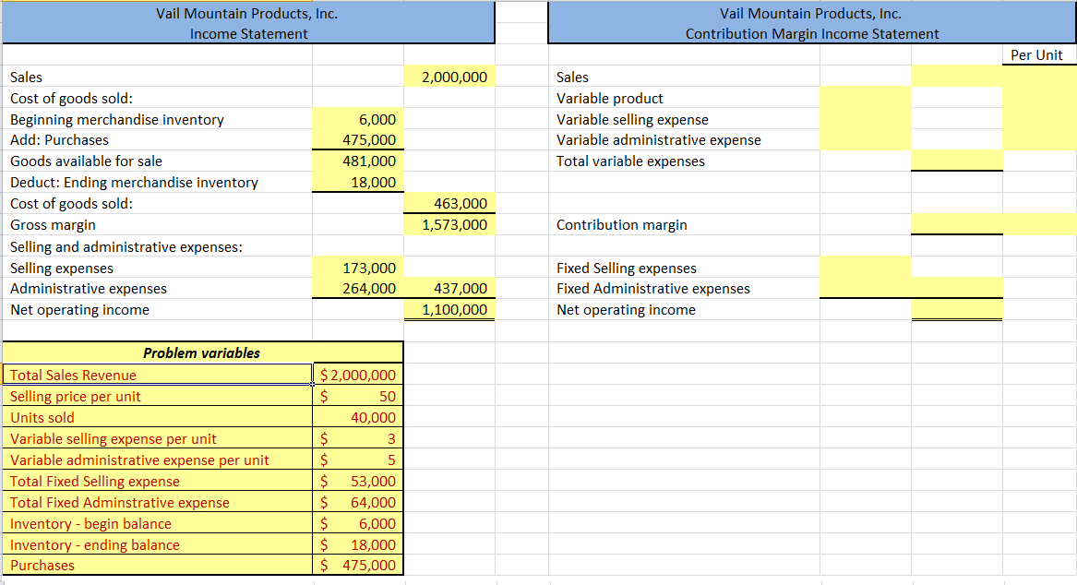The height and width of the screenshot is (585, 1077).
Task: Select the Add: Purchases value 475,000
Action: pos(358,140)
